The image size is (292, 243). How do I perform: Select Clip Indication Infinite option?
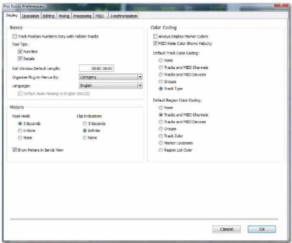point(85,131)
